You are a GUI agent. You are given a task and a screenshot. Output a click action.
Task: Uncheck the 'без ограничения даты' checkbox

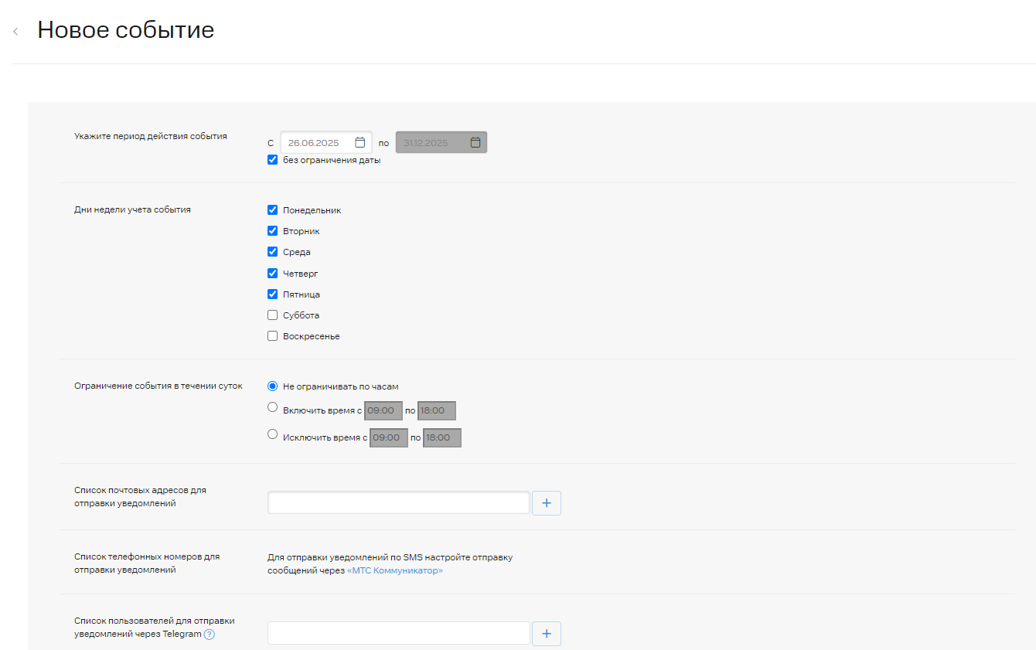coord(272,160)
